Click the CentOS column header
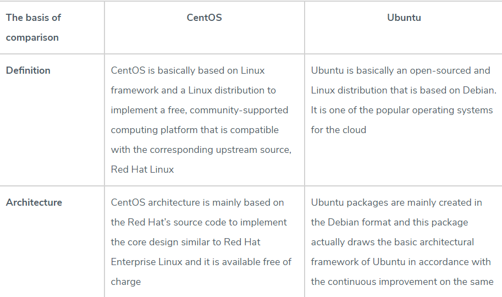Viewport: 502px width, 297px height. (204, 18)
